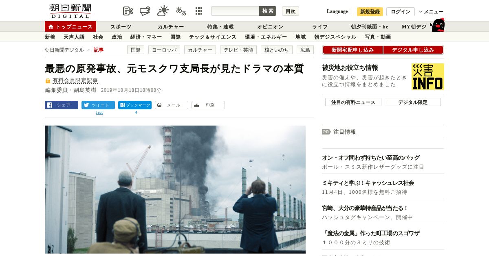Image resolution: width=489 pixels, height=256 pixels.
Task: Open 有料会員限定記事 link
Action: coord(75,81)
